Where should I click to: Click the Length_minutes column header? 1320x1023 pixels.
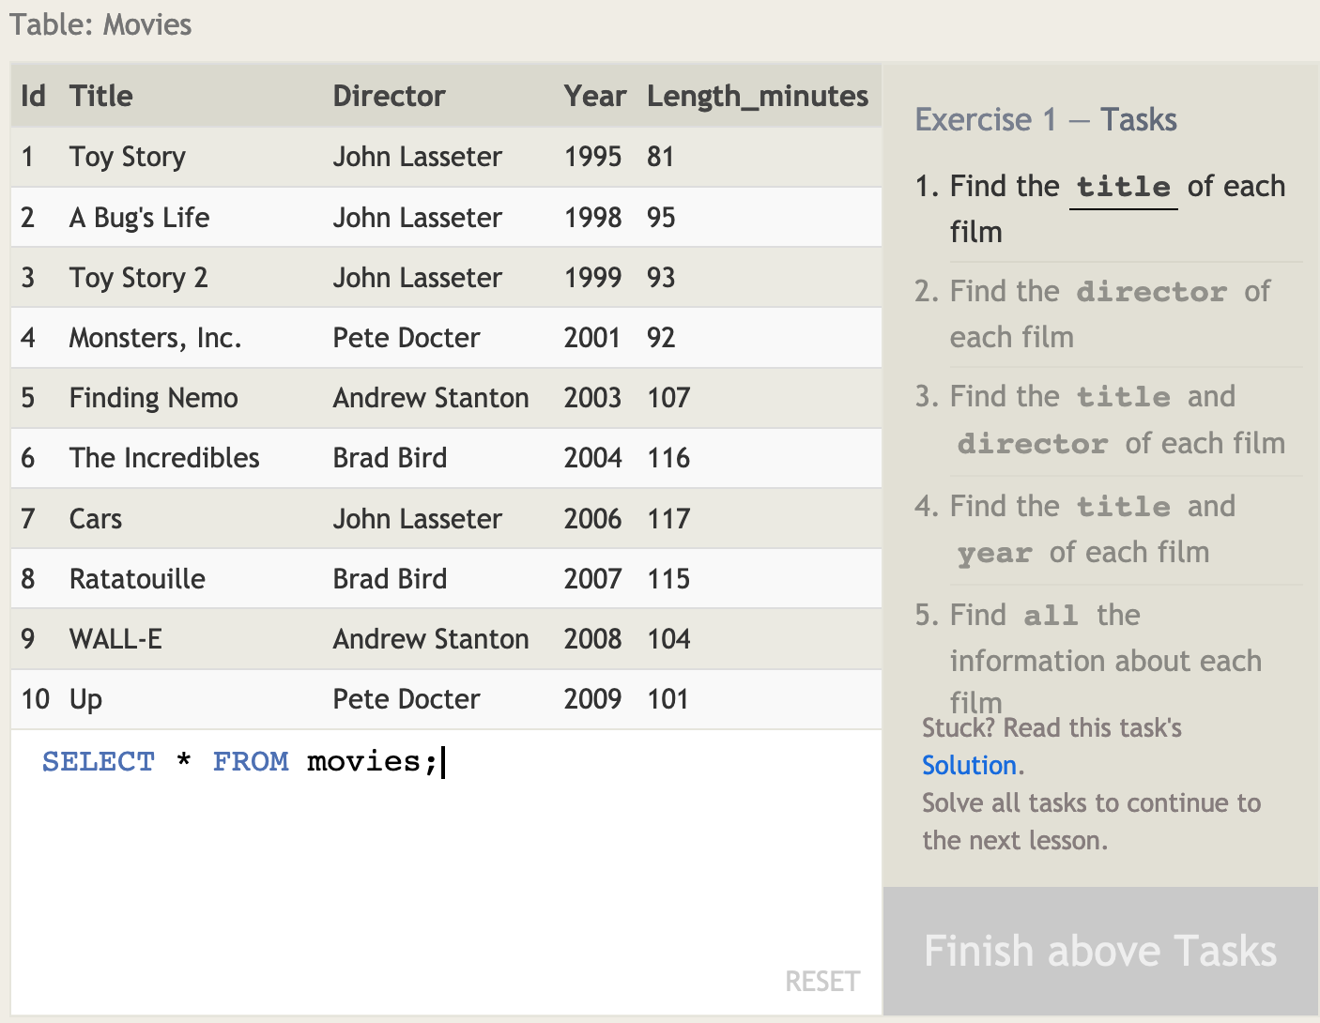click(x=757, y=97)
